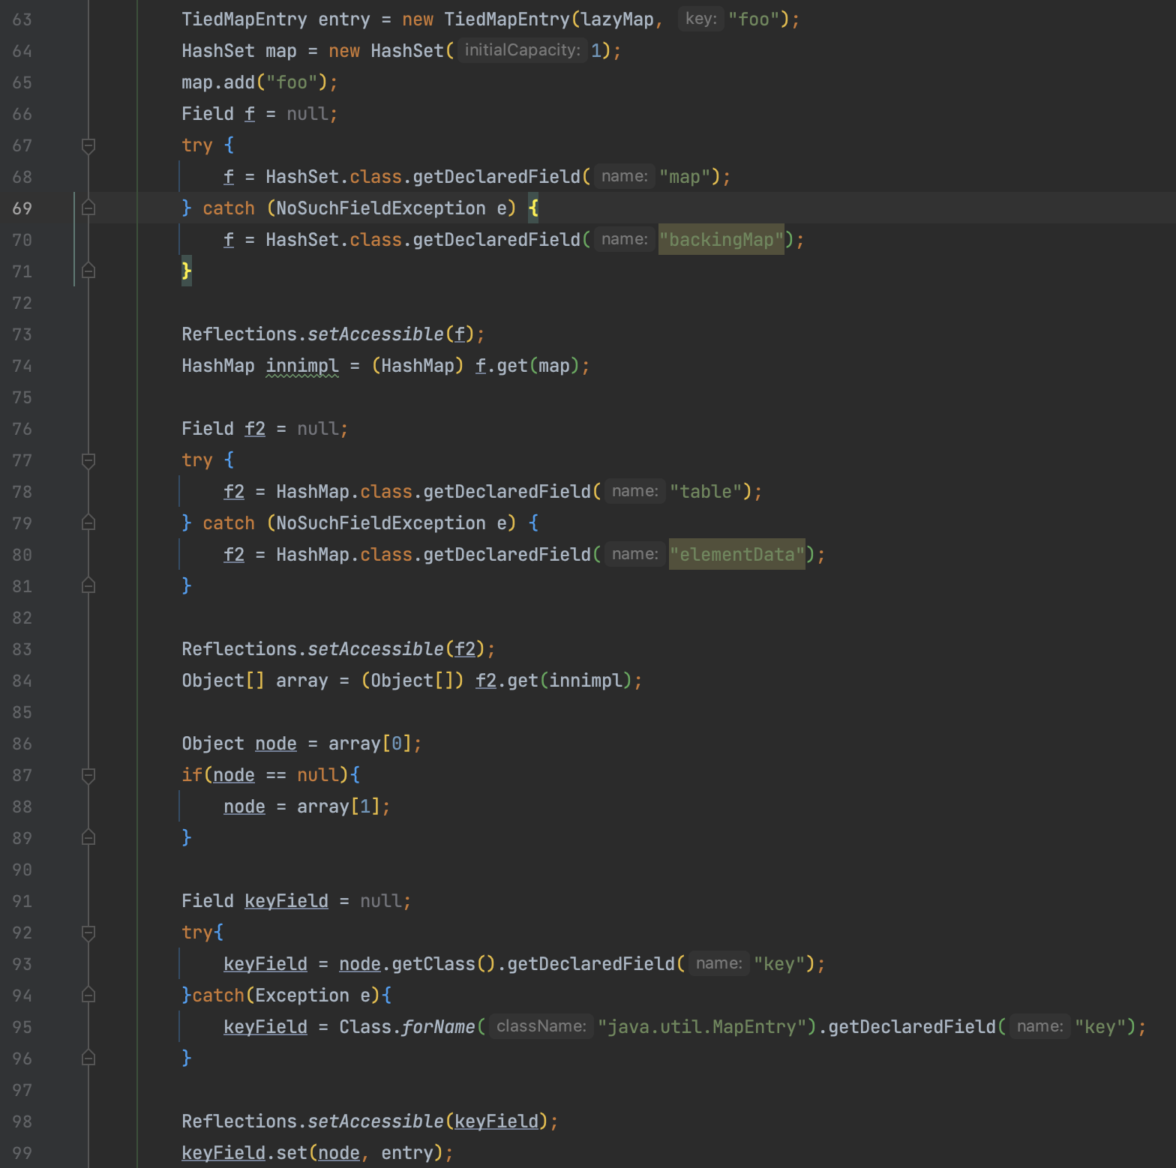Collapse the try block on line 67
Viewport: 1176px width, 1168px height.
point(88,145)
